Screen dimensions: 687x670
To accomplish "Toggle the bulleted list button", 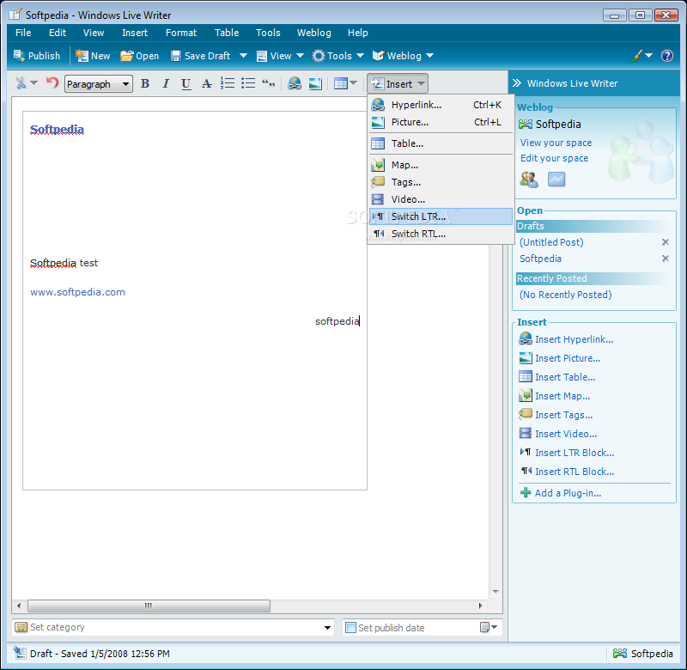I will [248, 82].
